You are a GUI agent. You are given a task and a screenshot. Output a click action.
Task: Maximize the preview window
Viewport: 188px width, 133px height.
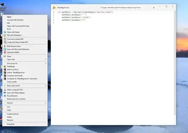point(166,6)
